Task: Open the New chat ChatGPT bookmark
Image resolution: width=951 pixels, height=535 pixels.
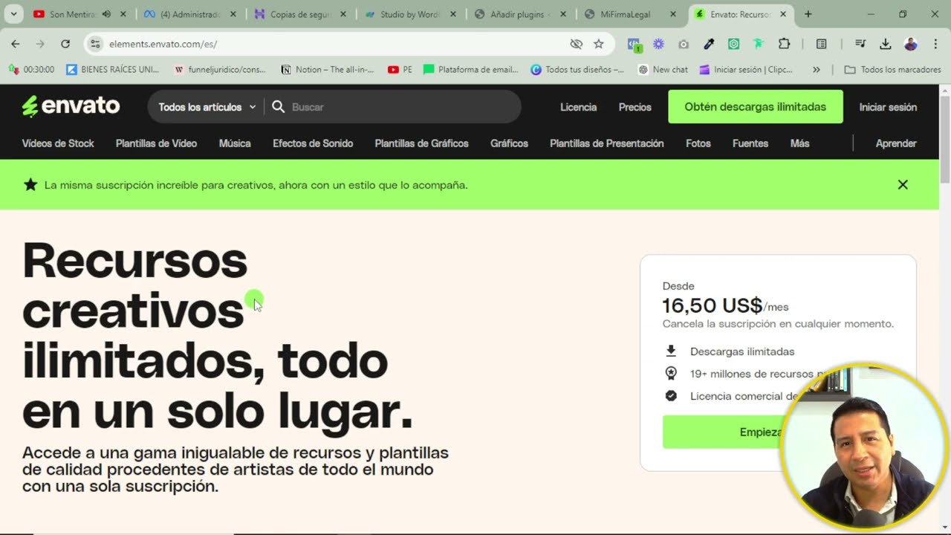Action: 663,70
